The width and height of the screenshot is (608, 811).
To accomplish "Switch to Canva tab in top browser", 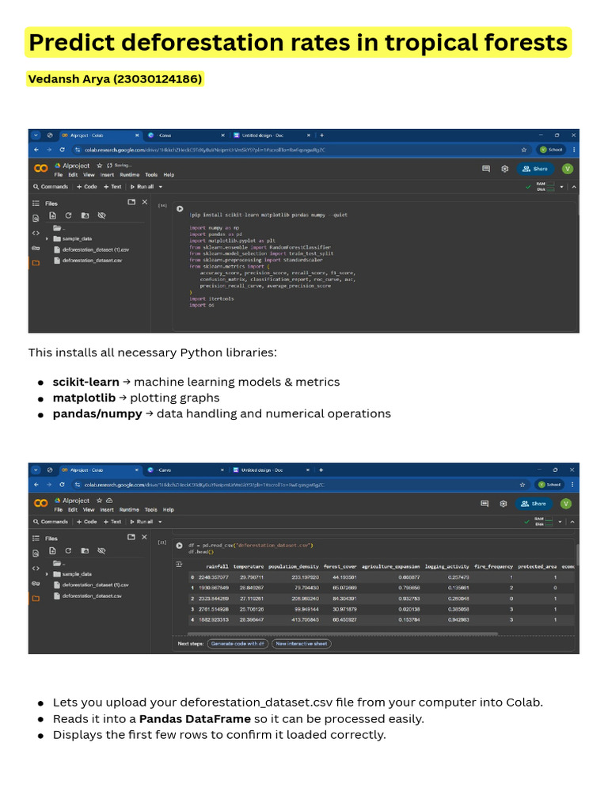I will tap(185, 135).
